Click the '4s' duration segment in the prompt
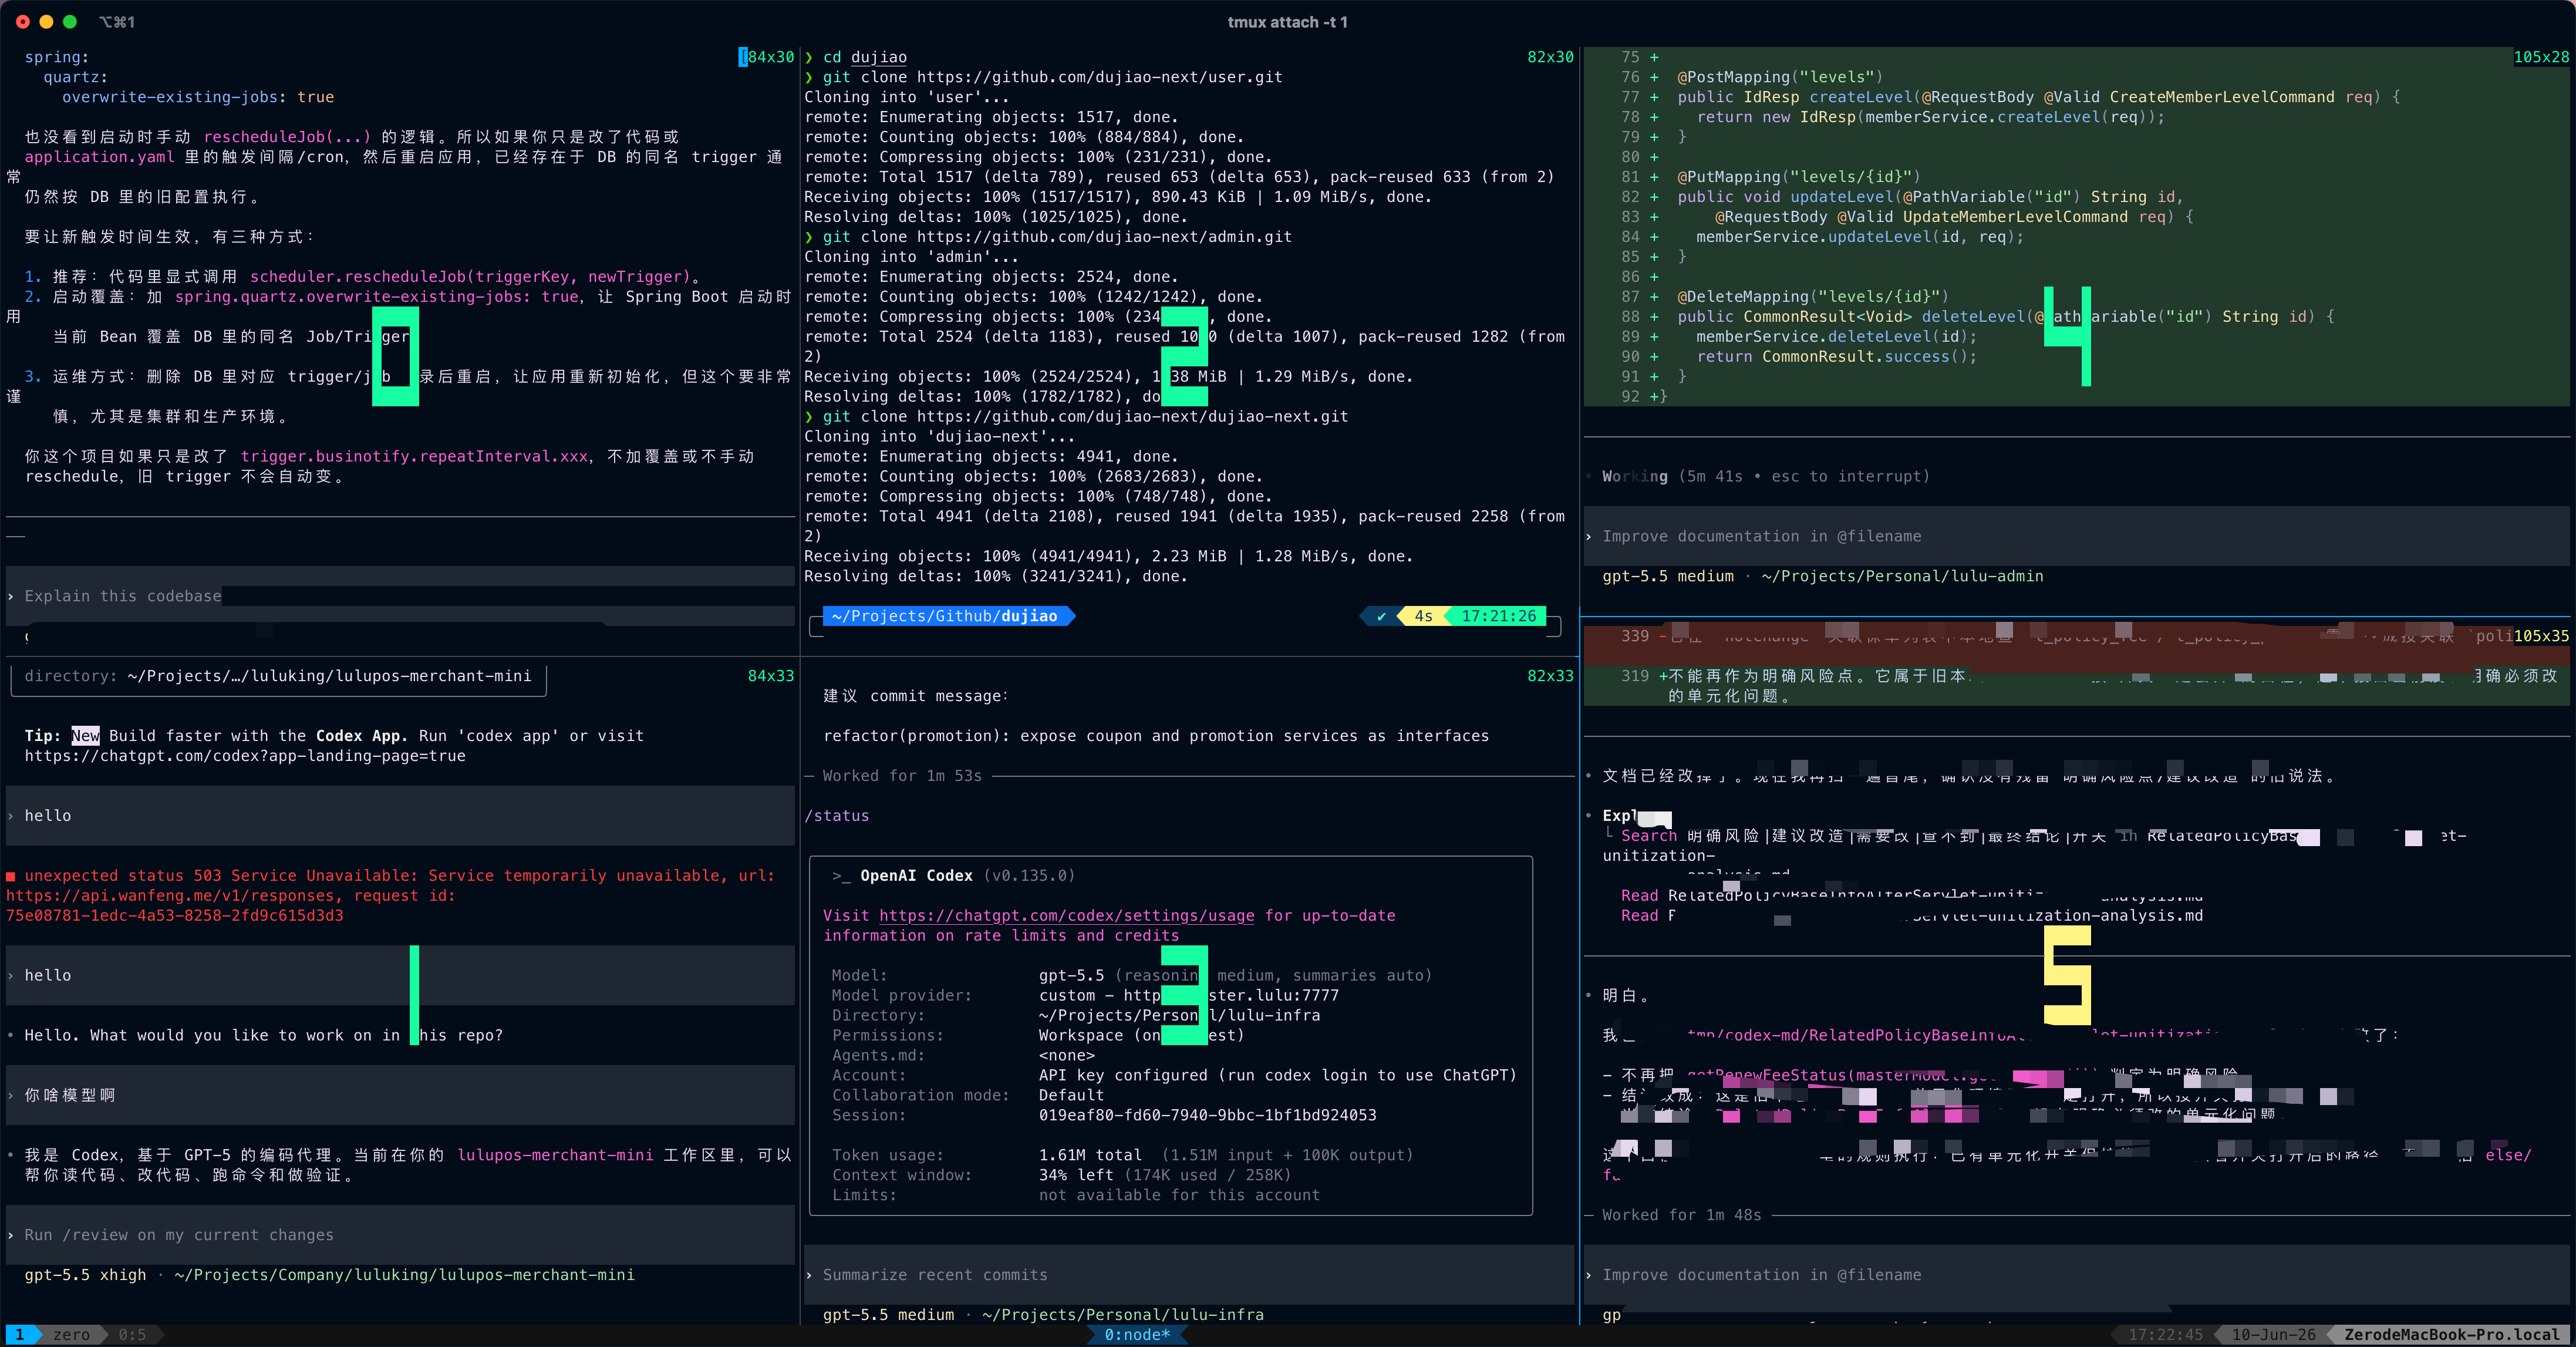 pos(1423,616)
